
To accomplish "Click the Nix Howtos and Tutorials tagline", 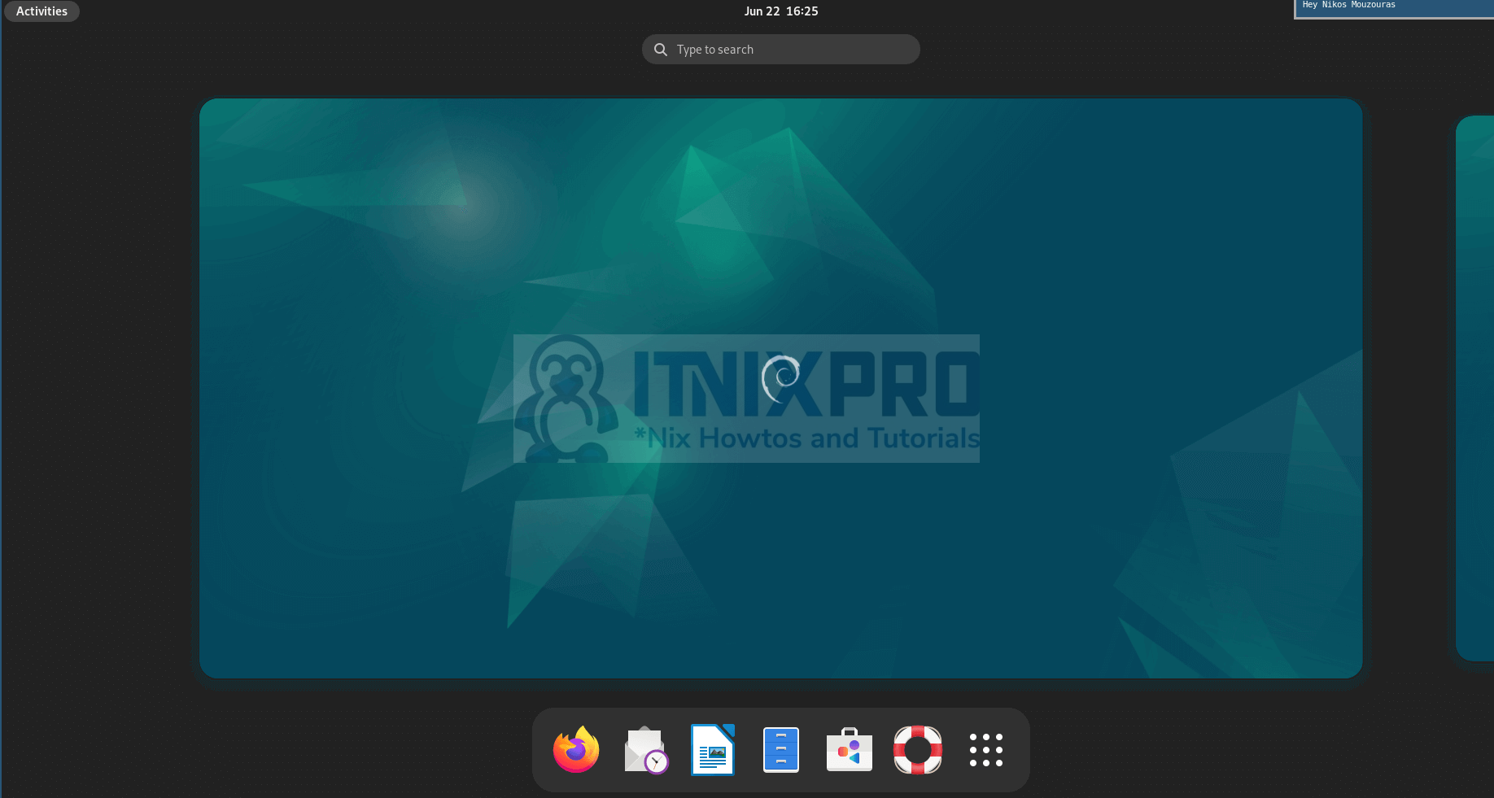I will (806, 438).
